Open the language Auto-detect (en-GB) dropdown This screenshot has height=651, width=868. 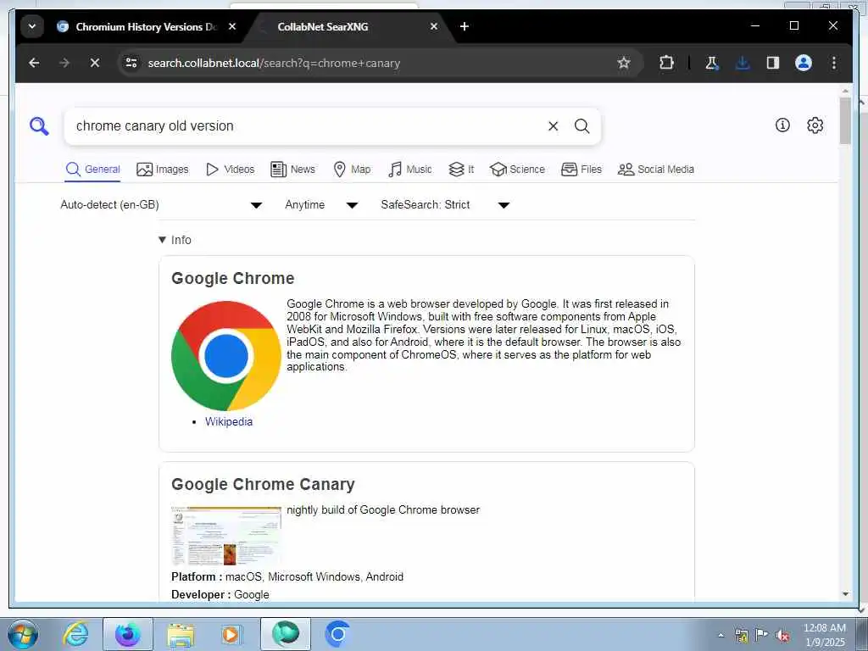coord(160,205)
